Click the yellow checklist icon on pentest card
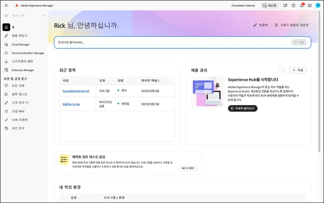324x203 pixels. 64,160
